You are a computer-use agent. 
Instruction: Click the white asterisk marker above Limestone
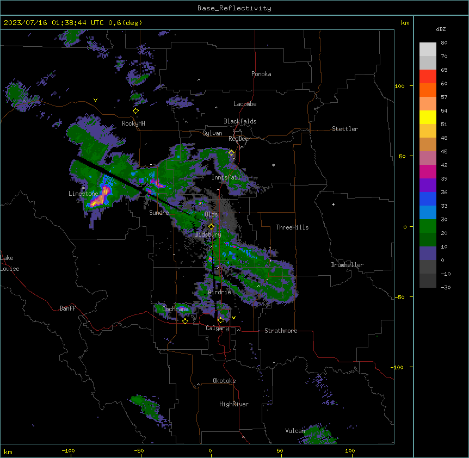83,188
